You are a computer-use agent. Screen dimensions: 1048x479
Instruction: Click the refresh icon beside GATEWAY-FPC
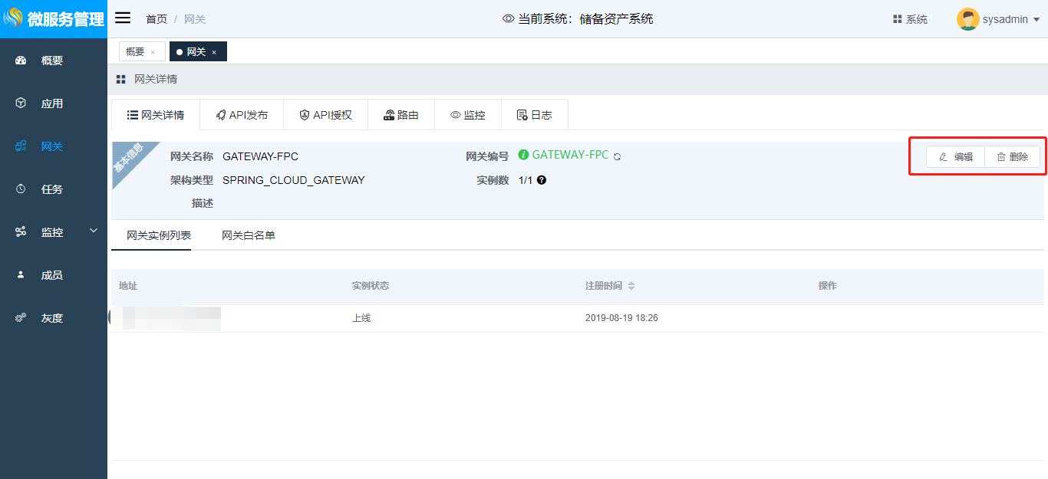click(x=617, y=156)
